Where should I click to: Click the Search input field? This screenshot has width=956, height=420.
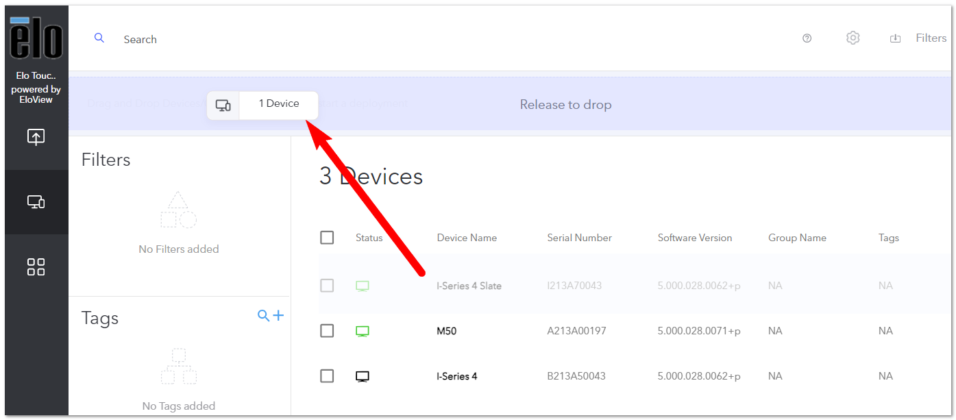[x=452, y=39]
